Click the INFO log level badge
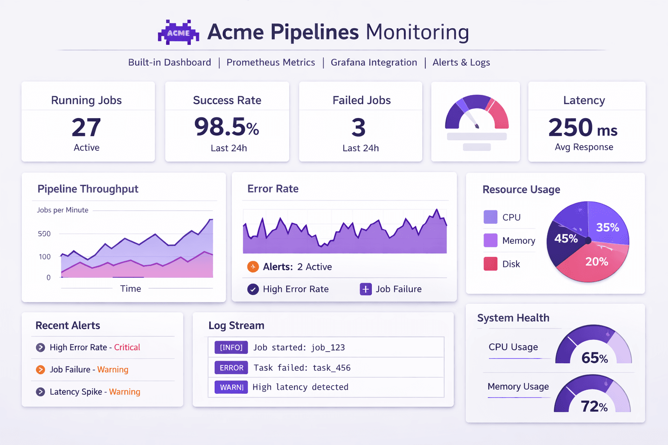The image size is (668, 445). point(231,347)
